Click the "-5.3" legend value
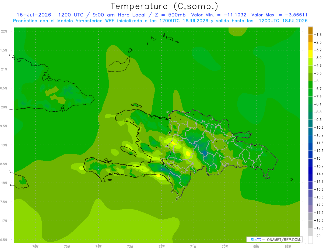Viewport: 323px width, 250px height. click(318, 73)
